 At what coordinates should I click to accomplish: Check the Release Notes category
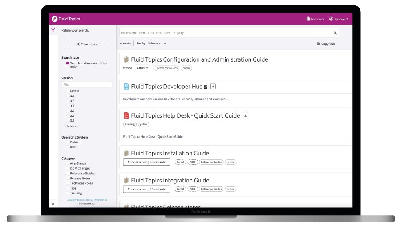(x=68, y=178)
